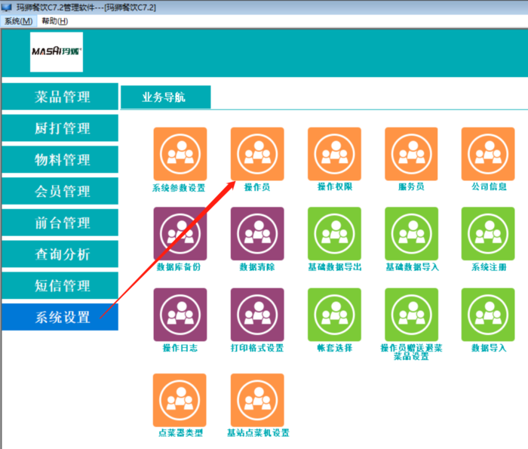View 操作日志 icon
This screenshot has width=528, height=449.
[x=180, y=315]
